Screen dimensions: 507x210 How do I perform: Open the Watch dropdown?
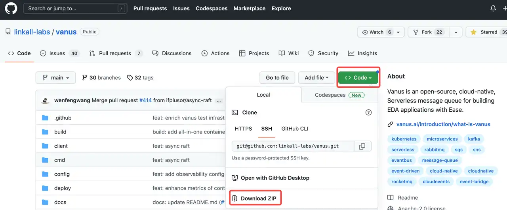click(x=381, y=32)
